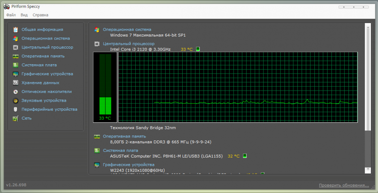The width and height of the screenshot is (378, 193).
Task: Select Сеть in the sidebar
Action: point(26,118)
